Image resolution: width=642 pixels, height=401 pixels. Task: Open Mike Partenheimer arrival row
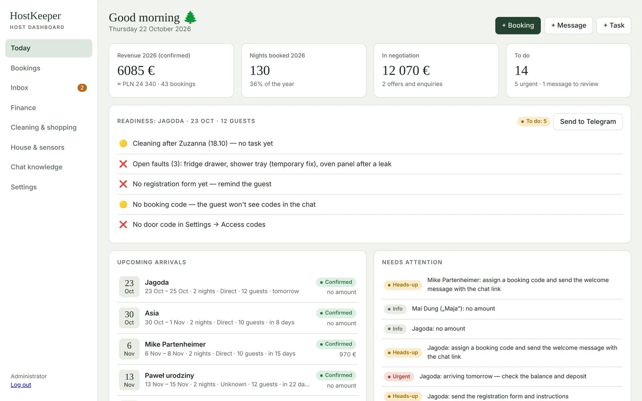238,349
